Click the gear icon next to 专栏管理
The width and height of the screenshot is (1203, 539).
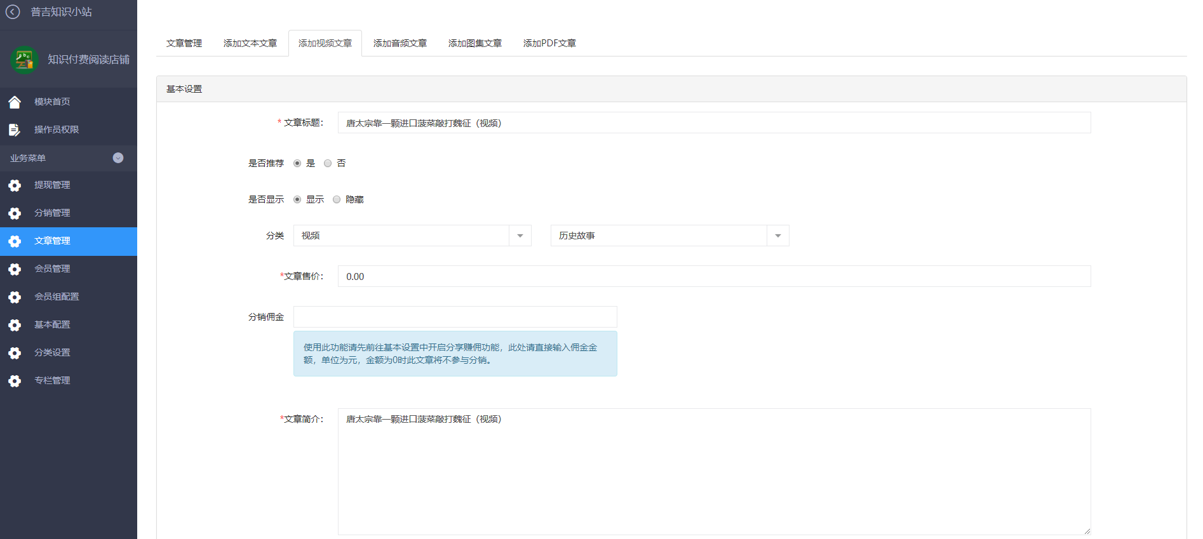(15, 381)
